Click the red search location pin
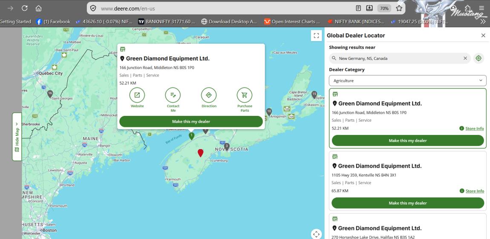The width and height of the screenshot is (490, 239). point(200,153)
